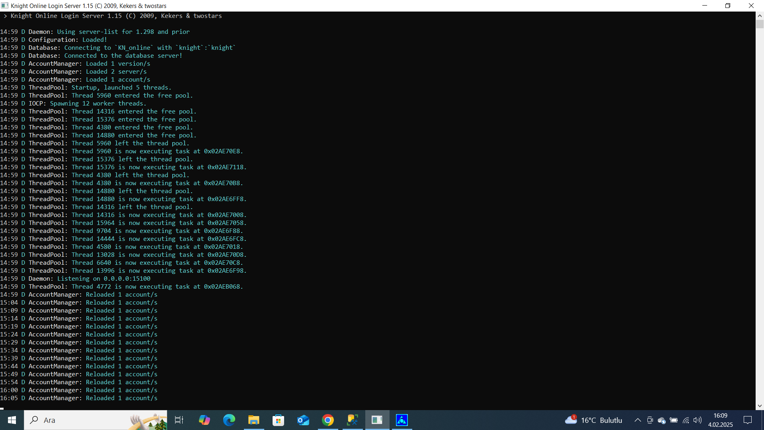This screenshot has height=430, width=764.
Task: Show hidden system tray icons
Action: (x=637, y=420)
